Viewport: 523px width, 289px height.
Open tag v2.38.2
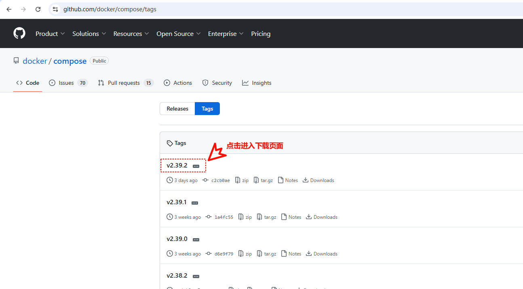(x=177, y=276)
